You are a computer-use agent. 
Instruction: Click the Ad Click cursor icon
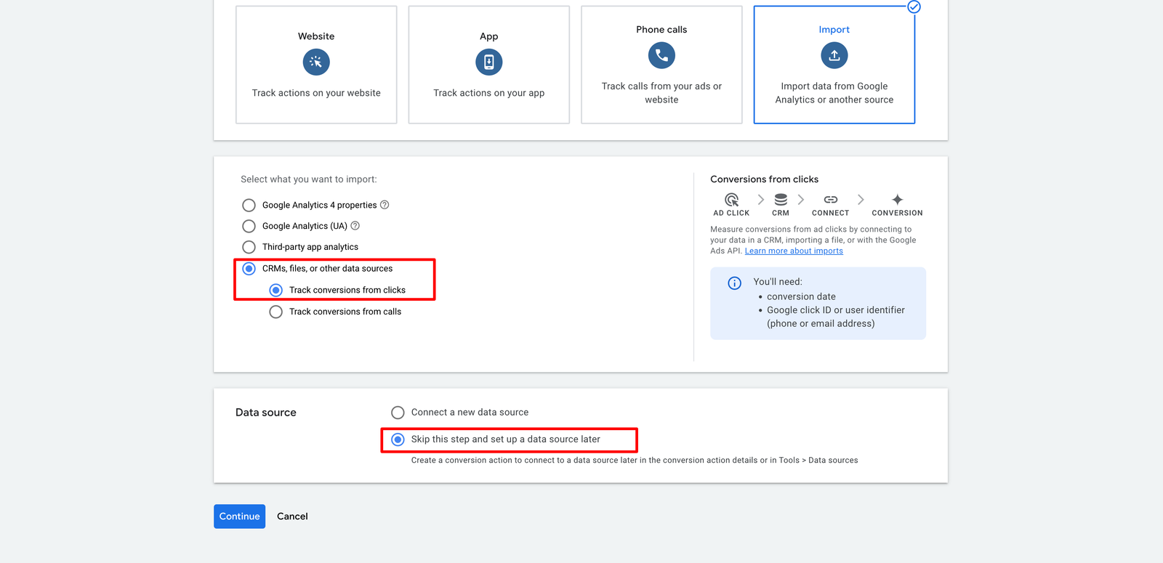pyautogui.click(x=731, y=200)
